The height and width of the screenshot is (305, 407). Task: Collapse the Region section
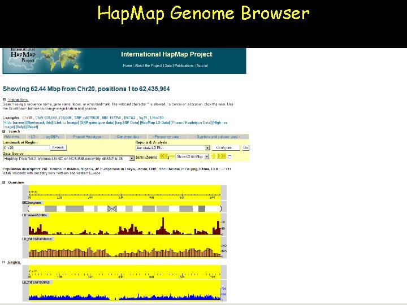tap(4, 262)
